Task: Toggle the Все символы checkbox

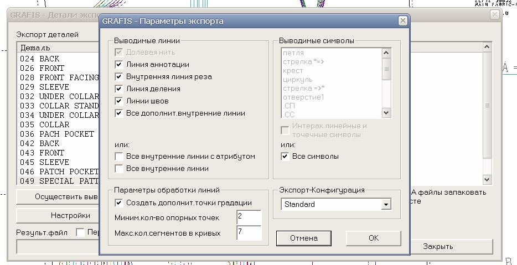Action: [x=285, y=156]
